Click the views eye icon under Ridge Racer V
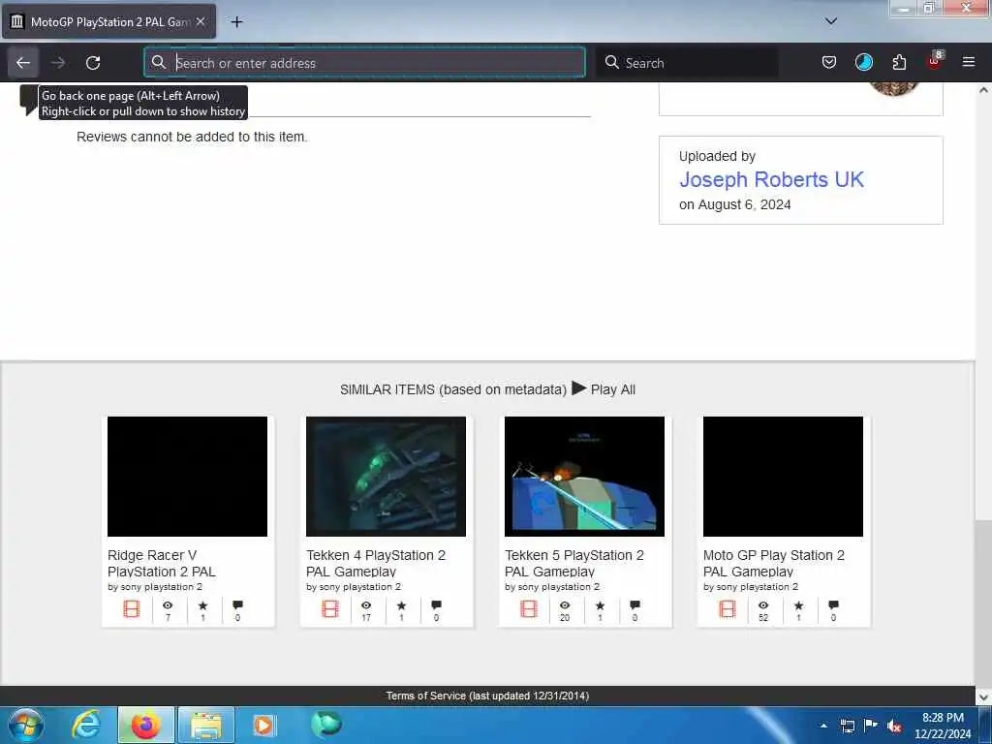The height and width of the screenshot is (744, 992). click(168, 605)
